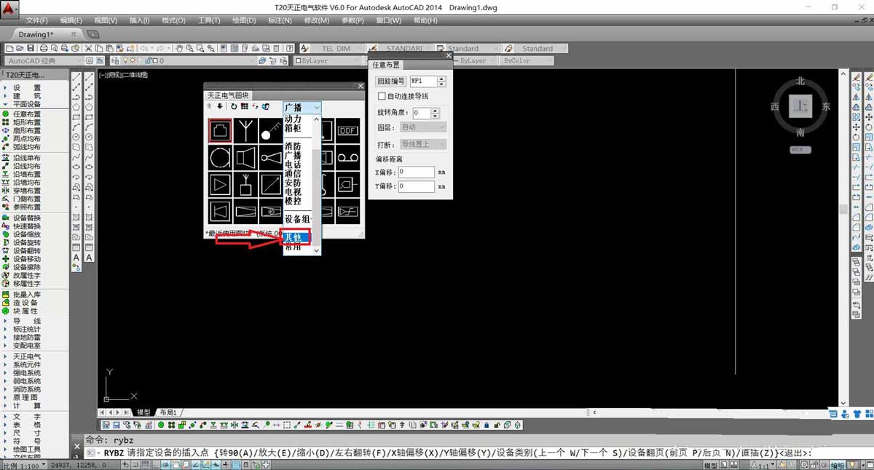The width and height of the screenshot is (874, 470).
Task: Open the 标注(N) menu
Action: coord(280,20)
